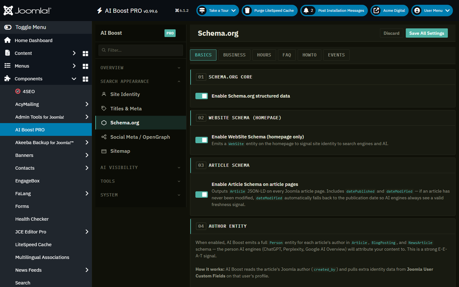
Task: Expand the AI VISIBILITY section
Action: pos(141,168)
